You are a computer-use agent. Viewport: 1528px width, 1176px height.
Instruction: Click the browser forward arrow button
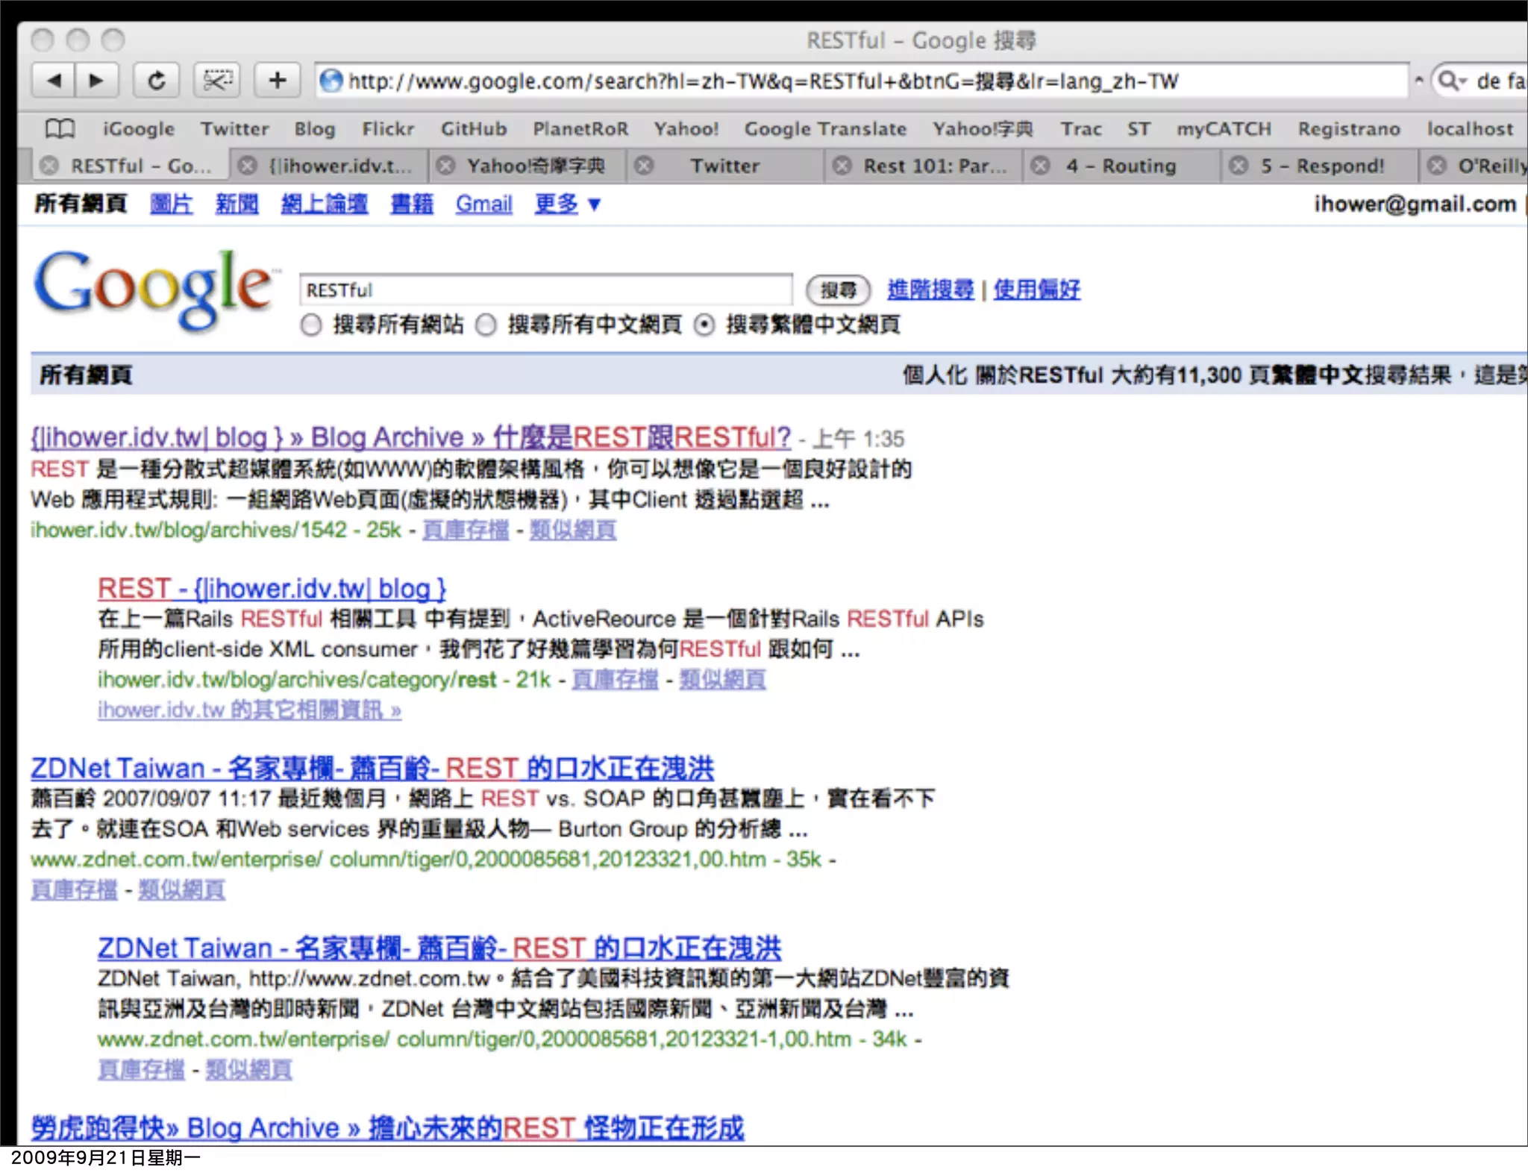tap(96, 81)
